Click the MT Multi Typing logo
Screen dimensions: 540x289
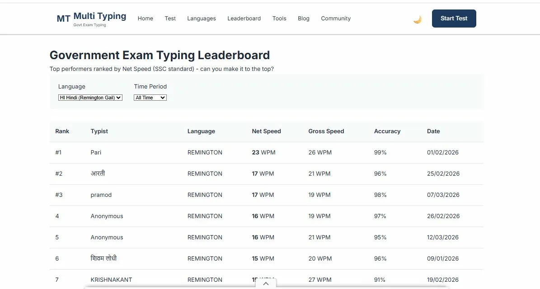pyautogui.click(x=90, y=18)
